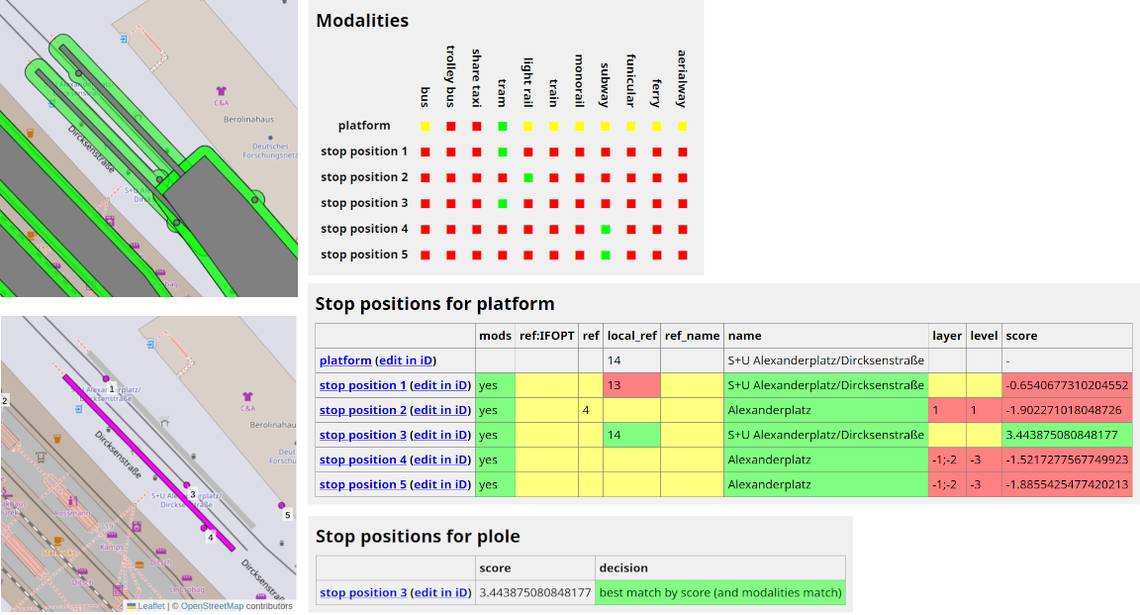Image resolution: width=1140 pixels, height=615 pixels.
Task: Open the OpenStreetMap contributors link
Action: [212, 605]
